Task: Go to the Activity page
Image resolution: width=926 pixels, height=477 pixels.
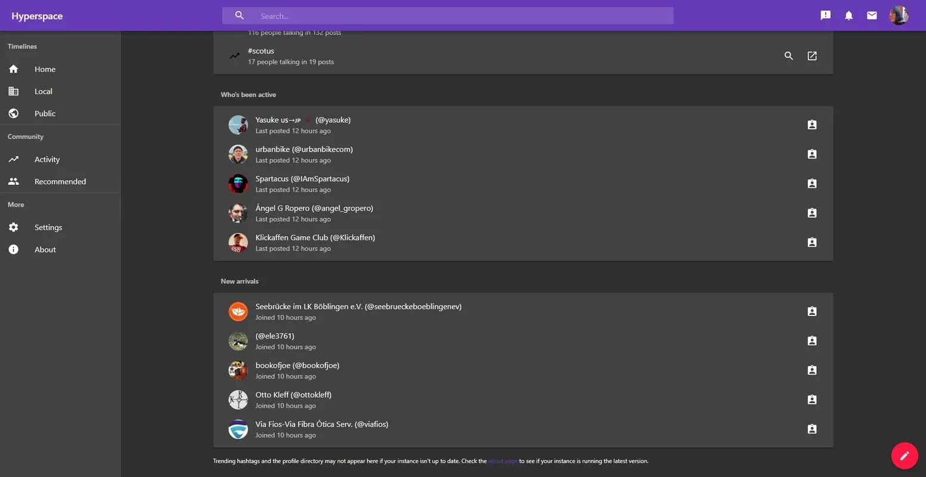Action: point(60,159)
